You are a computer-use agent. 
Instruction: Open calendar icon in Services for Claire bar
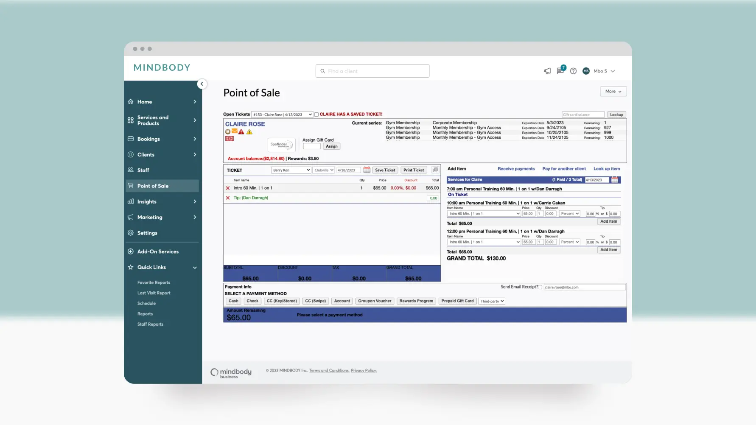pyautogui.click(x=614, y=180)
